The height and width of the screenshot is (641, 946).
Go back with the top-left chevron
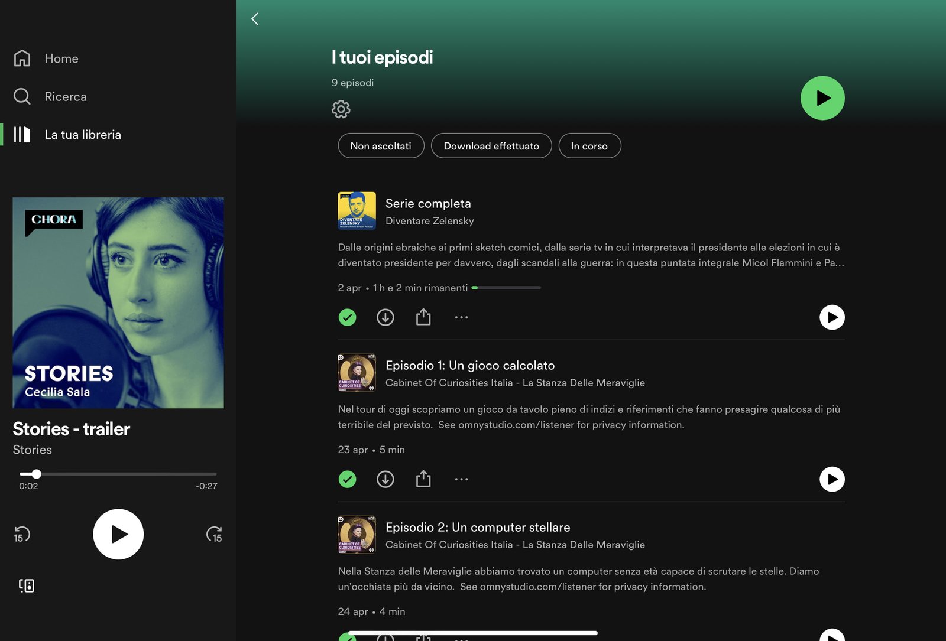coord(255,19)
